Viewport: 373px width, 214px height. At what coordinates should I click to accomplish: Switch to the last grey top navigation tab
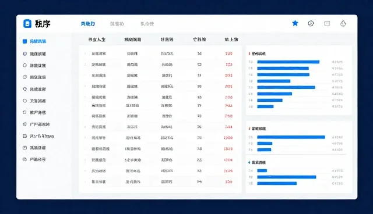[147, 24]
